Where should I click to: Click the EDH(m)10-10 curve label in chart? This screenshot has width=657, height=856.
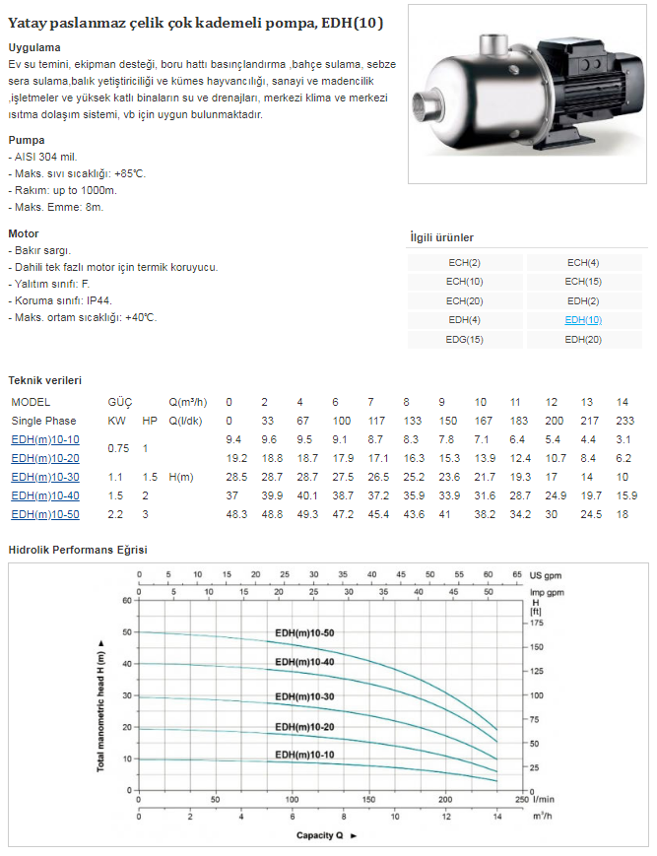(304, 755)
